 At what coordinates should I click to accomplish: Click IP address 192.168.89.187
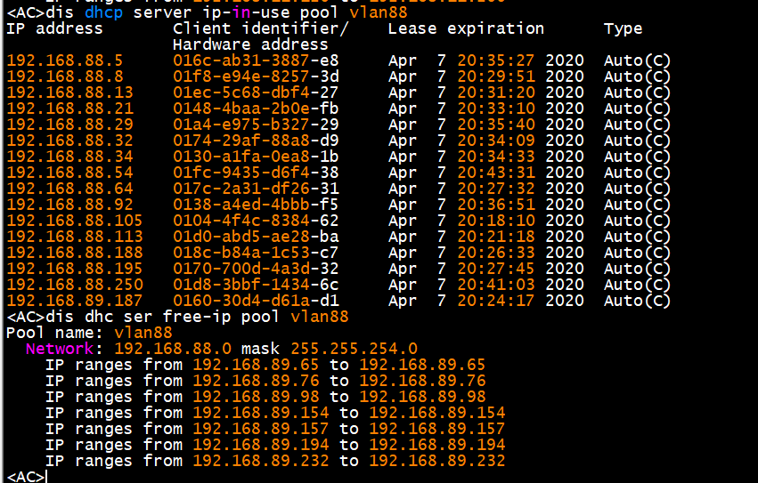[74, 301]
